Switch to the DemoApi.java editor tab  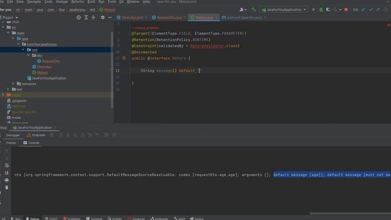pyautogui.click(x=132, y=18)
